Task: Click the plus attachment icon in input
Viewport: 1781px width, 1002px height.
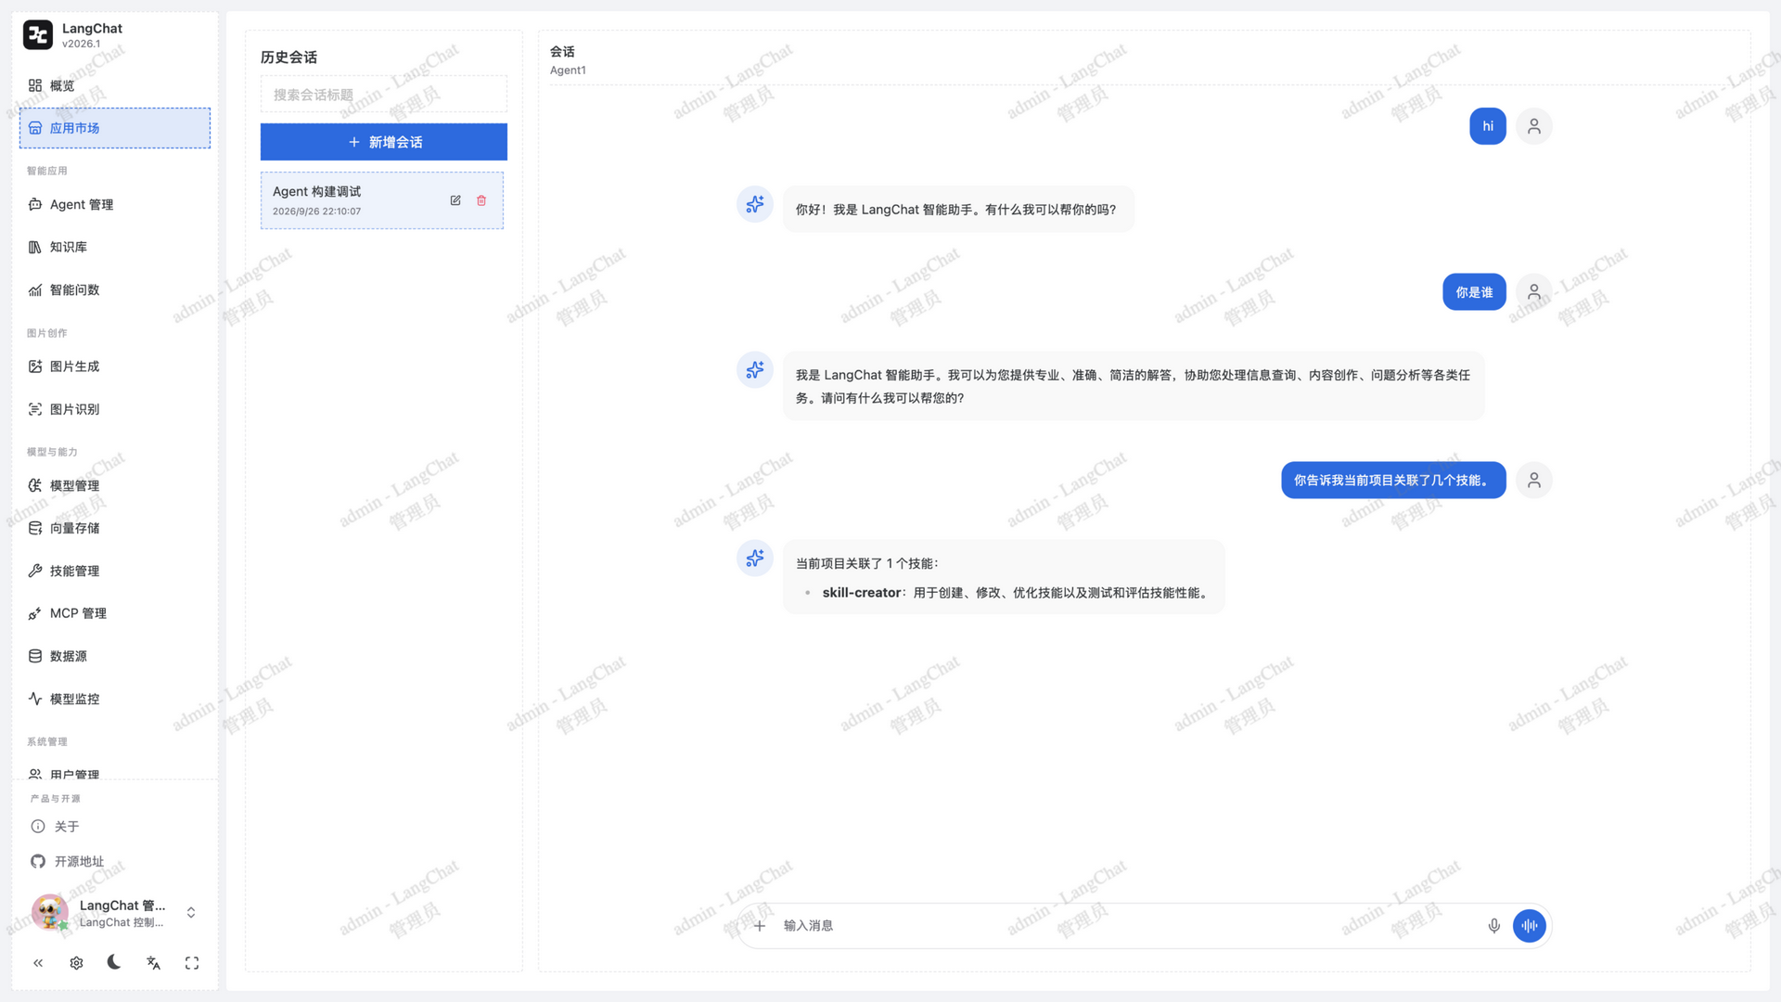Action: 760,926
